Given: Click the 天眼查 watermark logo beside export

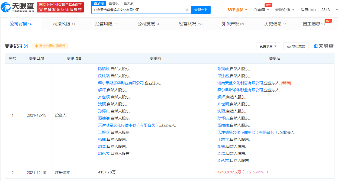Looking at the screenshot, I should pyautogui.click(x=324, y=46).
